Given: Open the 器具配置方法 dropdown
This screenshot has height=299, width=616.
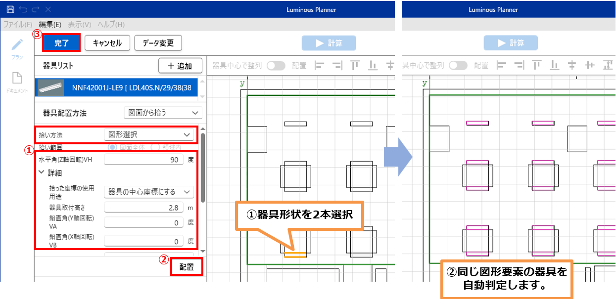Looking at the screenshot, I should [163, 113].
